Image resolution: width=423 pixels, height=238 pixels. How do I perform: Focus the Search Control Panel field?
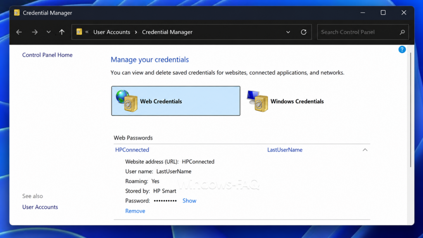point(363,32)
